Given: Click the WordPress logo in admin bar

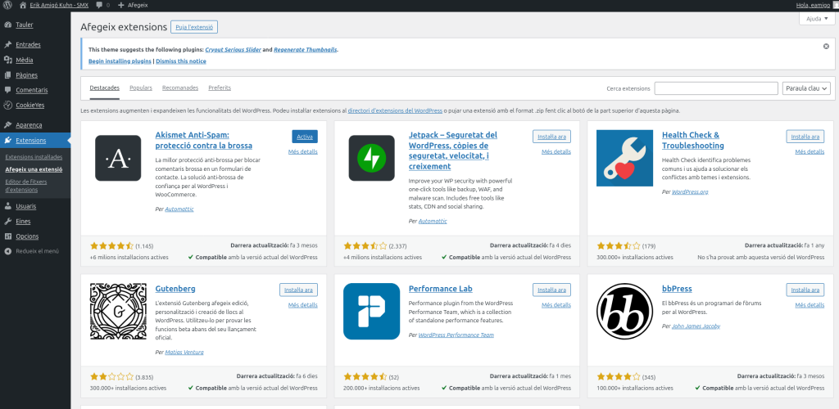Looking at the screenshot, I should (7, 5).
